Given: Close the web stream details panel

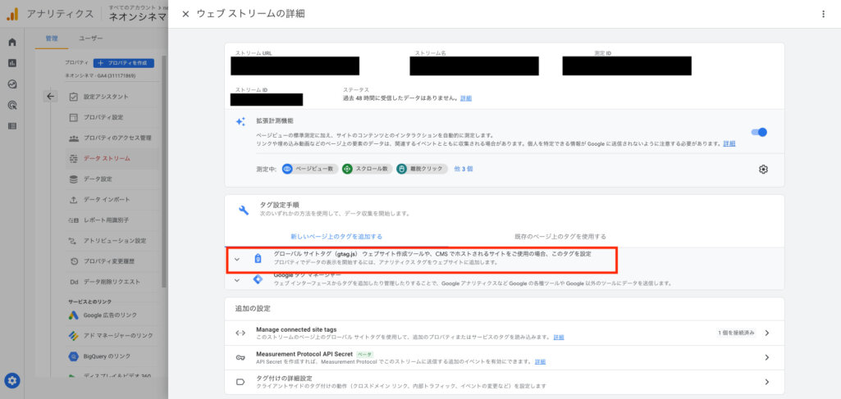Looking at the screenshot, I should [185, 14].
